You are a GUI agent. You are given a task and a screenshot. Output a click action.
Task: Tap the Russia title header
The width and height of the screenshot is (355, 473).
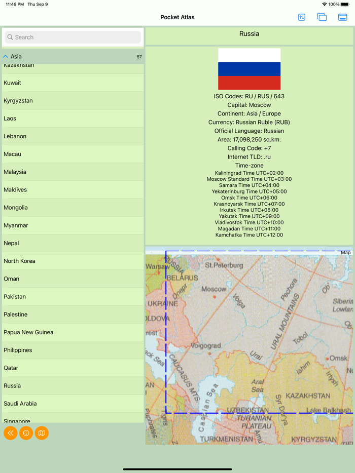coord(249,34)
